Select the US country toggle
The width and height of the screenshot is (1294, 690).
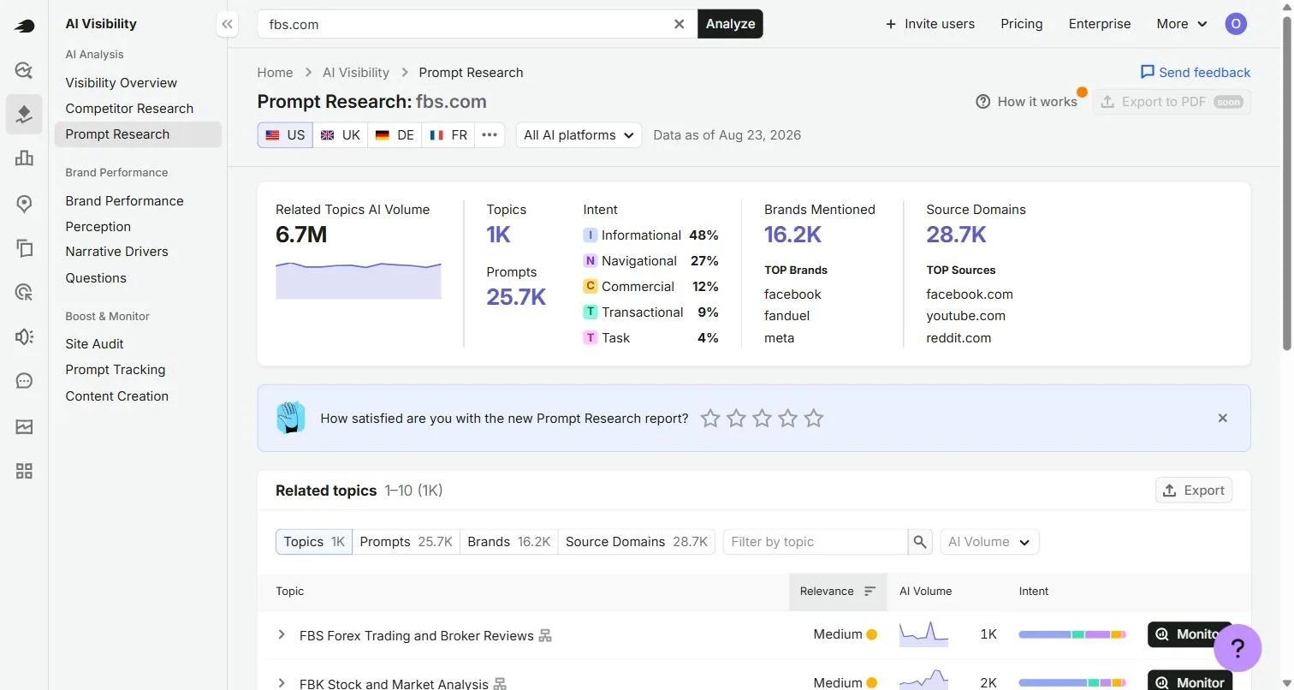[x=285, y=134]
